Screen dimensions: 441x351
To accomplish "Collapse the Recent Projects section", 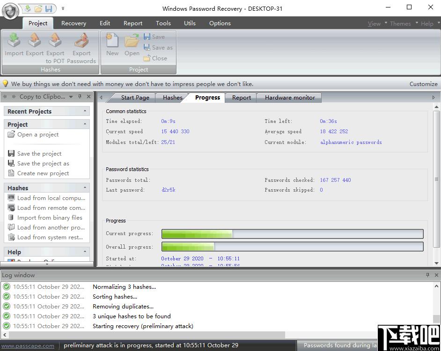I will (x=85, y=111).
